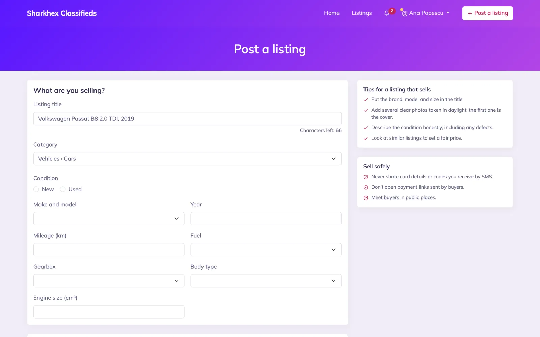This screenshot has height=337, width=540.
Task: Open the Ana Popescu account menu
Action: pyautogui.click(x=426, y=13)
